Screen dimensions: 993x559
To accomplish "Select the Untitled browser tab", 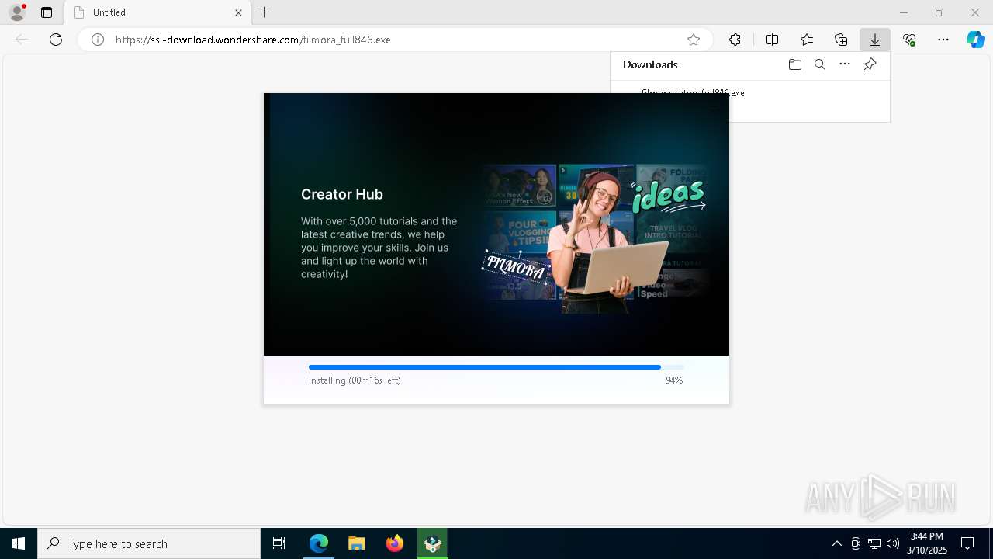I will pos(157,12).
